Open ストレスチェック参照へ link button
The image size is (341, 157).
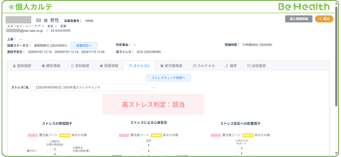168,78
